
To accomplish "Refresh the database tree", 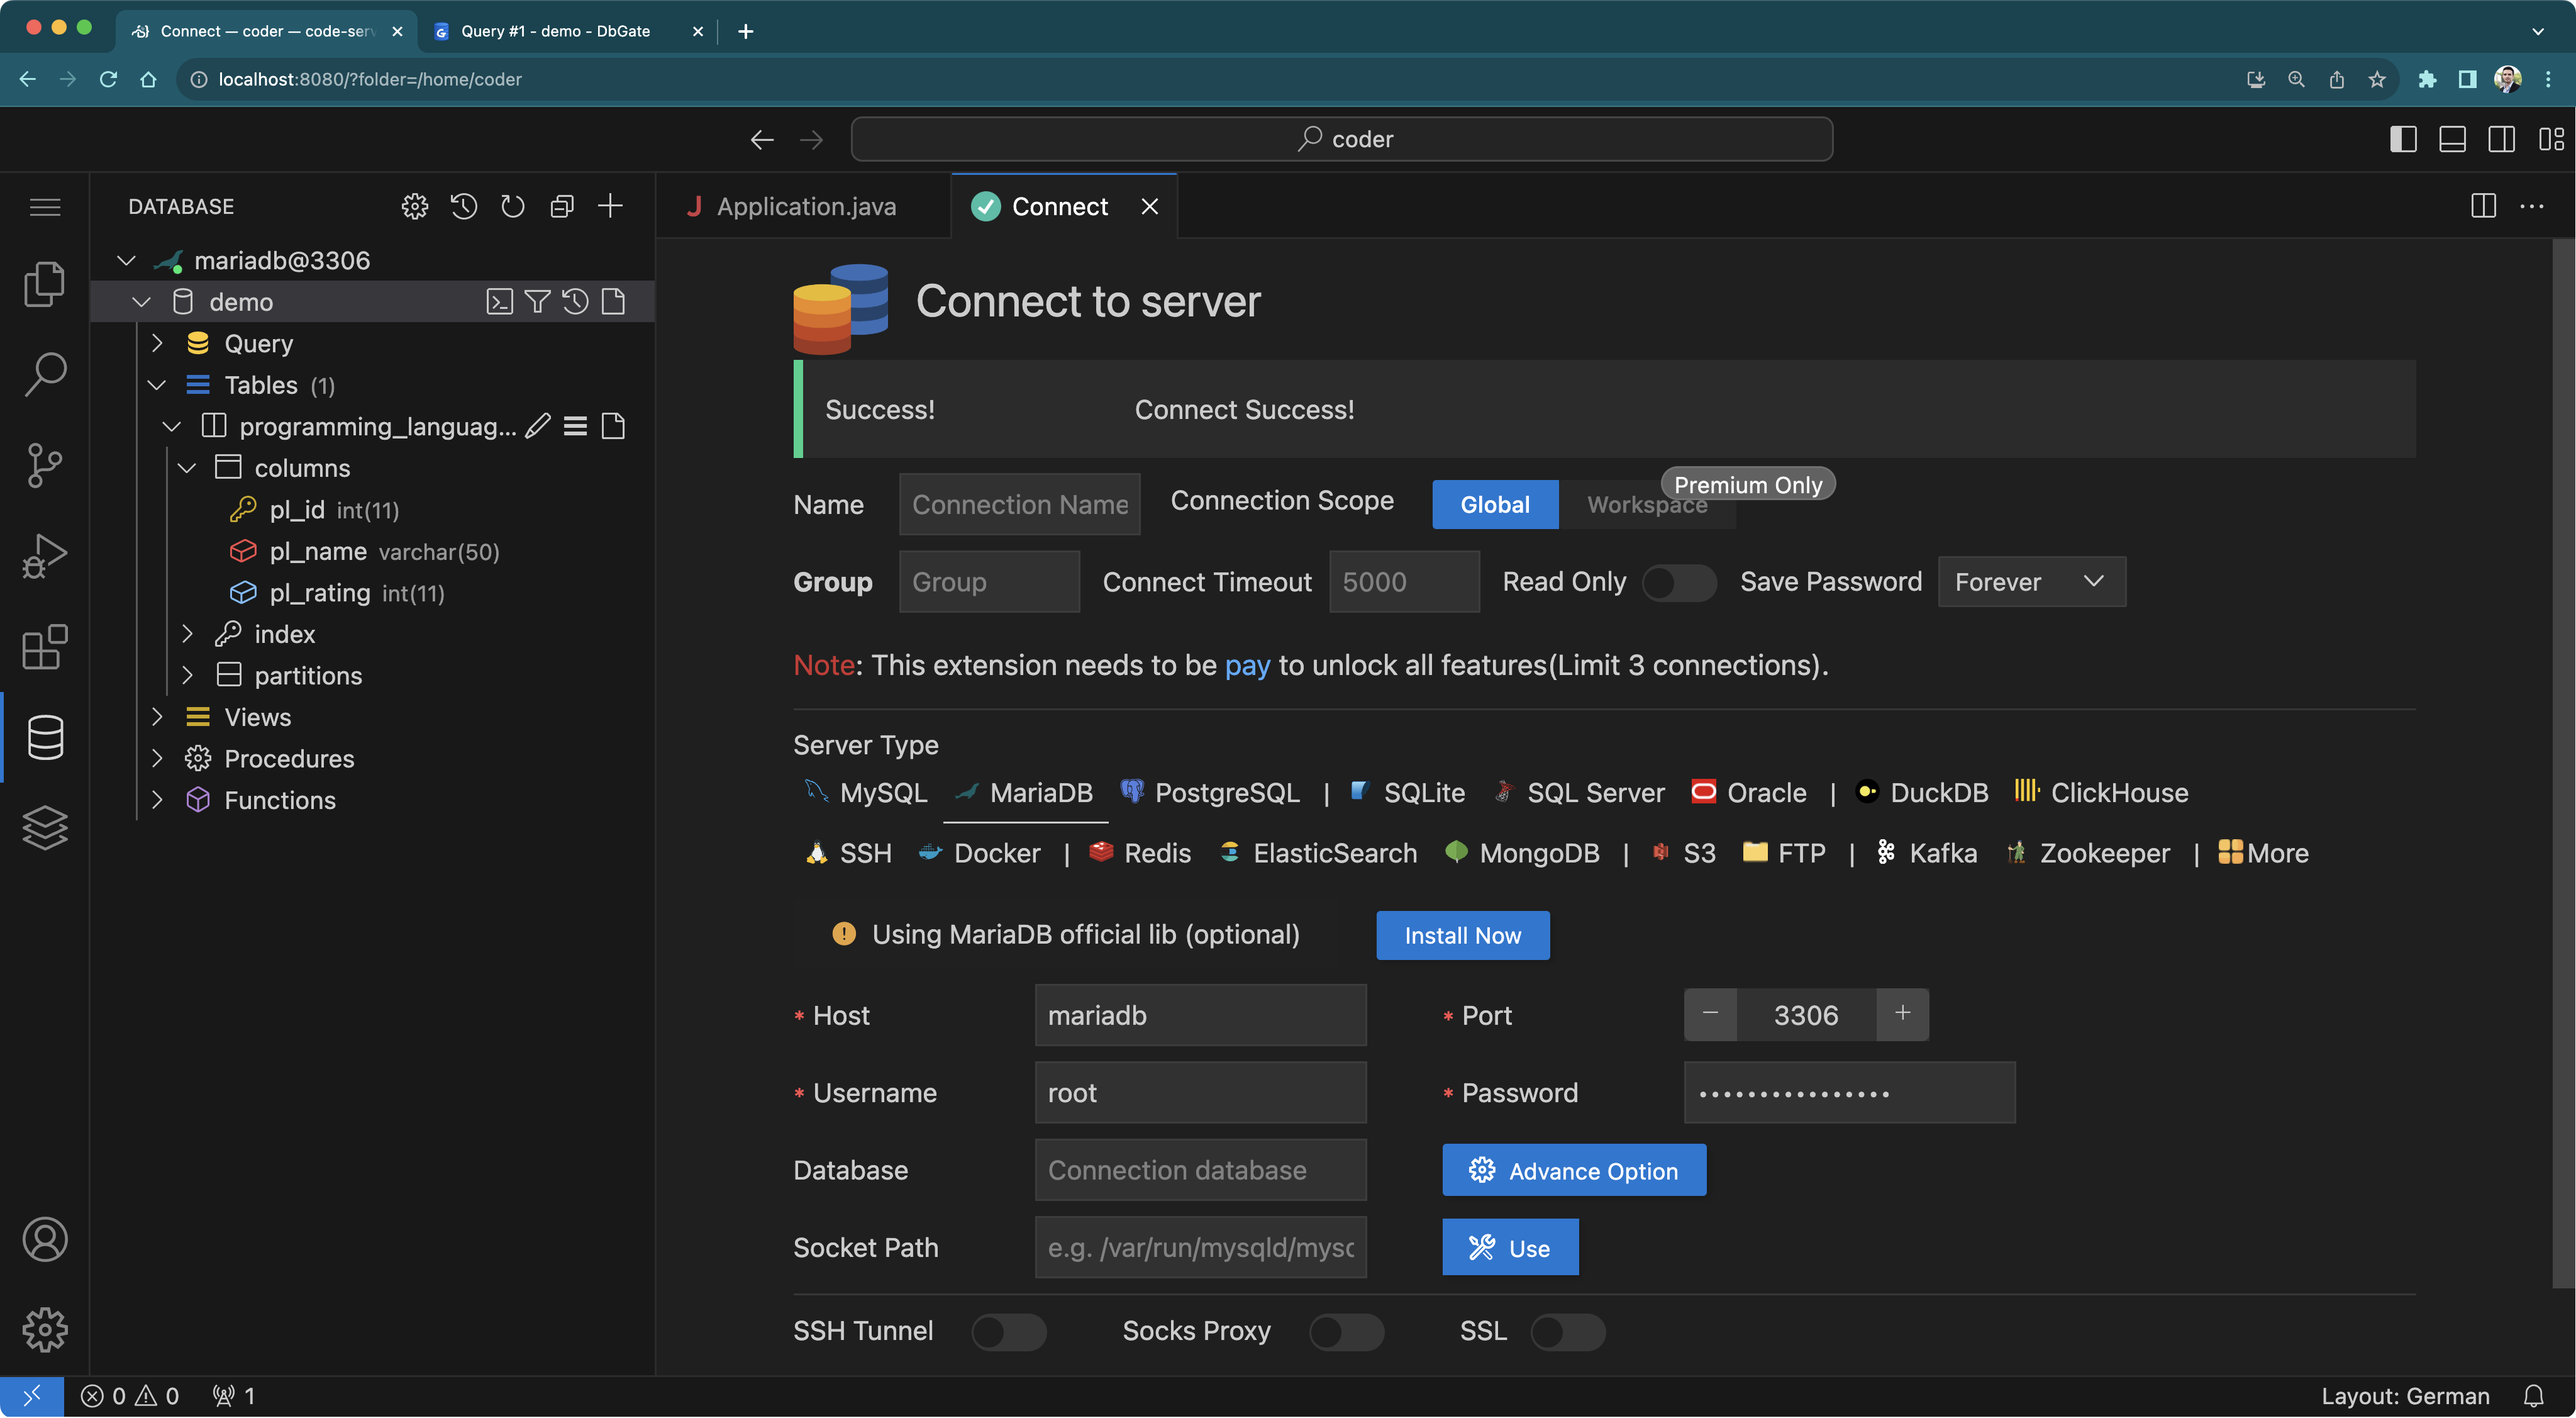I will coord(512,206).
